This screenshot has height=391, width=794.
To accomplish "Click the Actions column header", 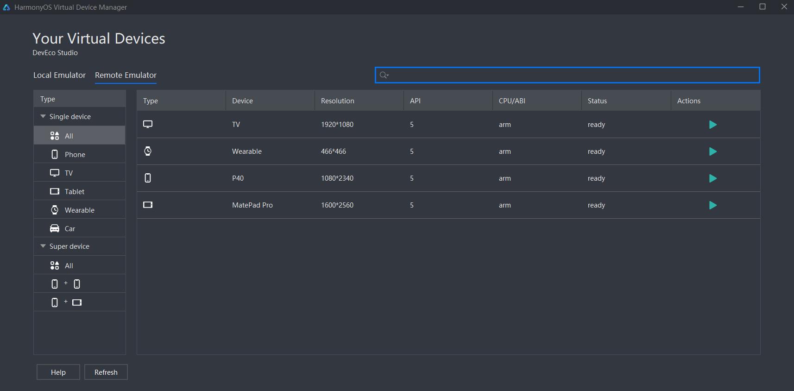I will pyautogui.click(x=716, y=101).
